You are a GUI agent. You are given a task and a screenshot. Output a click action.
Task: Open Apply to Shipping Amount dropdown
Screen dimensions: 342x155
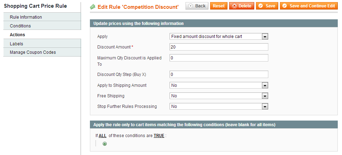(219, 85)
